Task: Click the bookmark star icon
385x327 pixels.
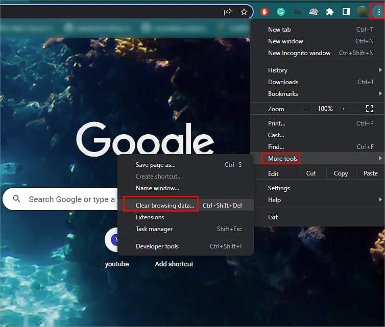Action: 244,12
